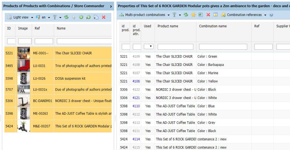Open the Used column filter dropdown

[x=149, y=47]
